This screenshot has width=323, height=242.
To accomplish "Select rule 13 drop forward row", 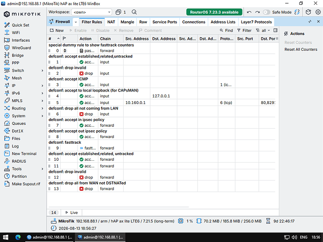I will [161, 189].
